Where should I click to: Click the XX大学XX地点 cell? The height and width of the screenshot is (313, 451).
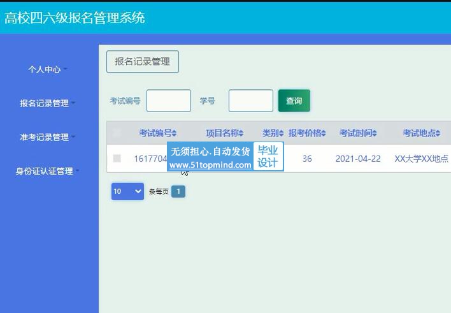(421, 159)
